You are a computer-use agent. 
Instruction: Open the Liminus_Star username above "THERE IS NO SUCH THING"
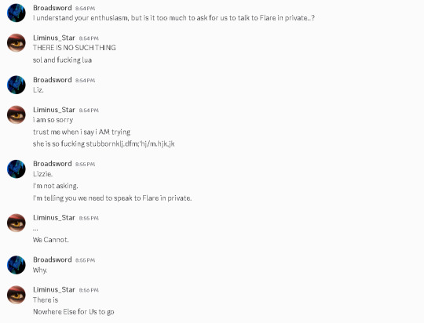pyautogui.click(x=54, y=38)
